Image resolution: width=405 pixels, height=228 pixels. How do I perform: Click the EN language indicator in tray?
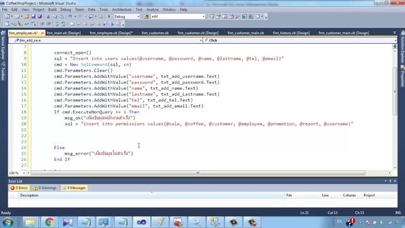[339, 222]
